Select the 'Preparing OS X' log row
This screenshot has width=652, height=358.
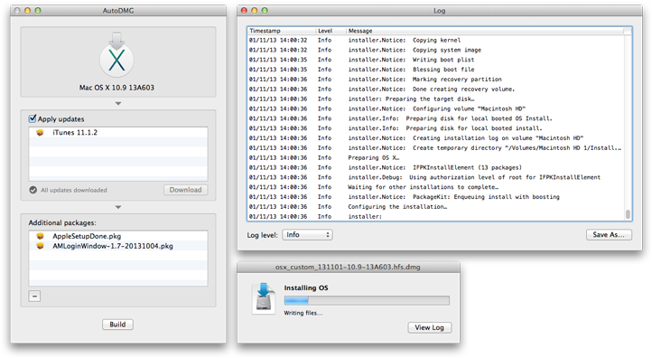point(436,158)
